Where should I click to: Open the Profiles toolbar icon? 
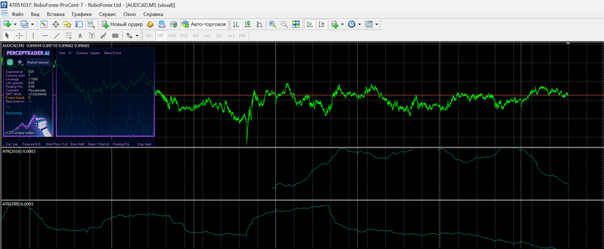24,24
